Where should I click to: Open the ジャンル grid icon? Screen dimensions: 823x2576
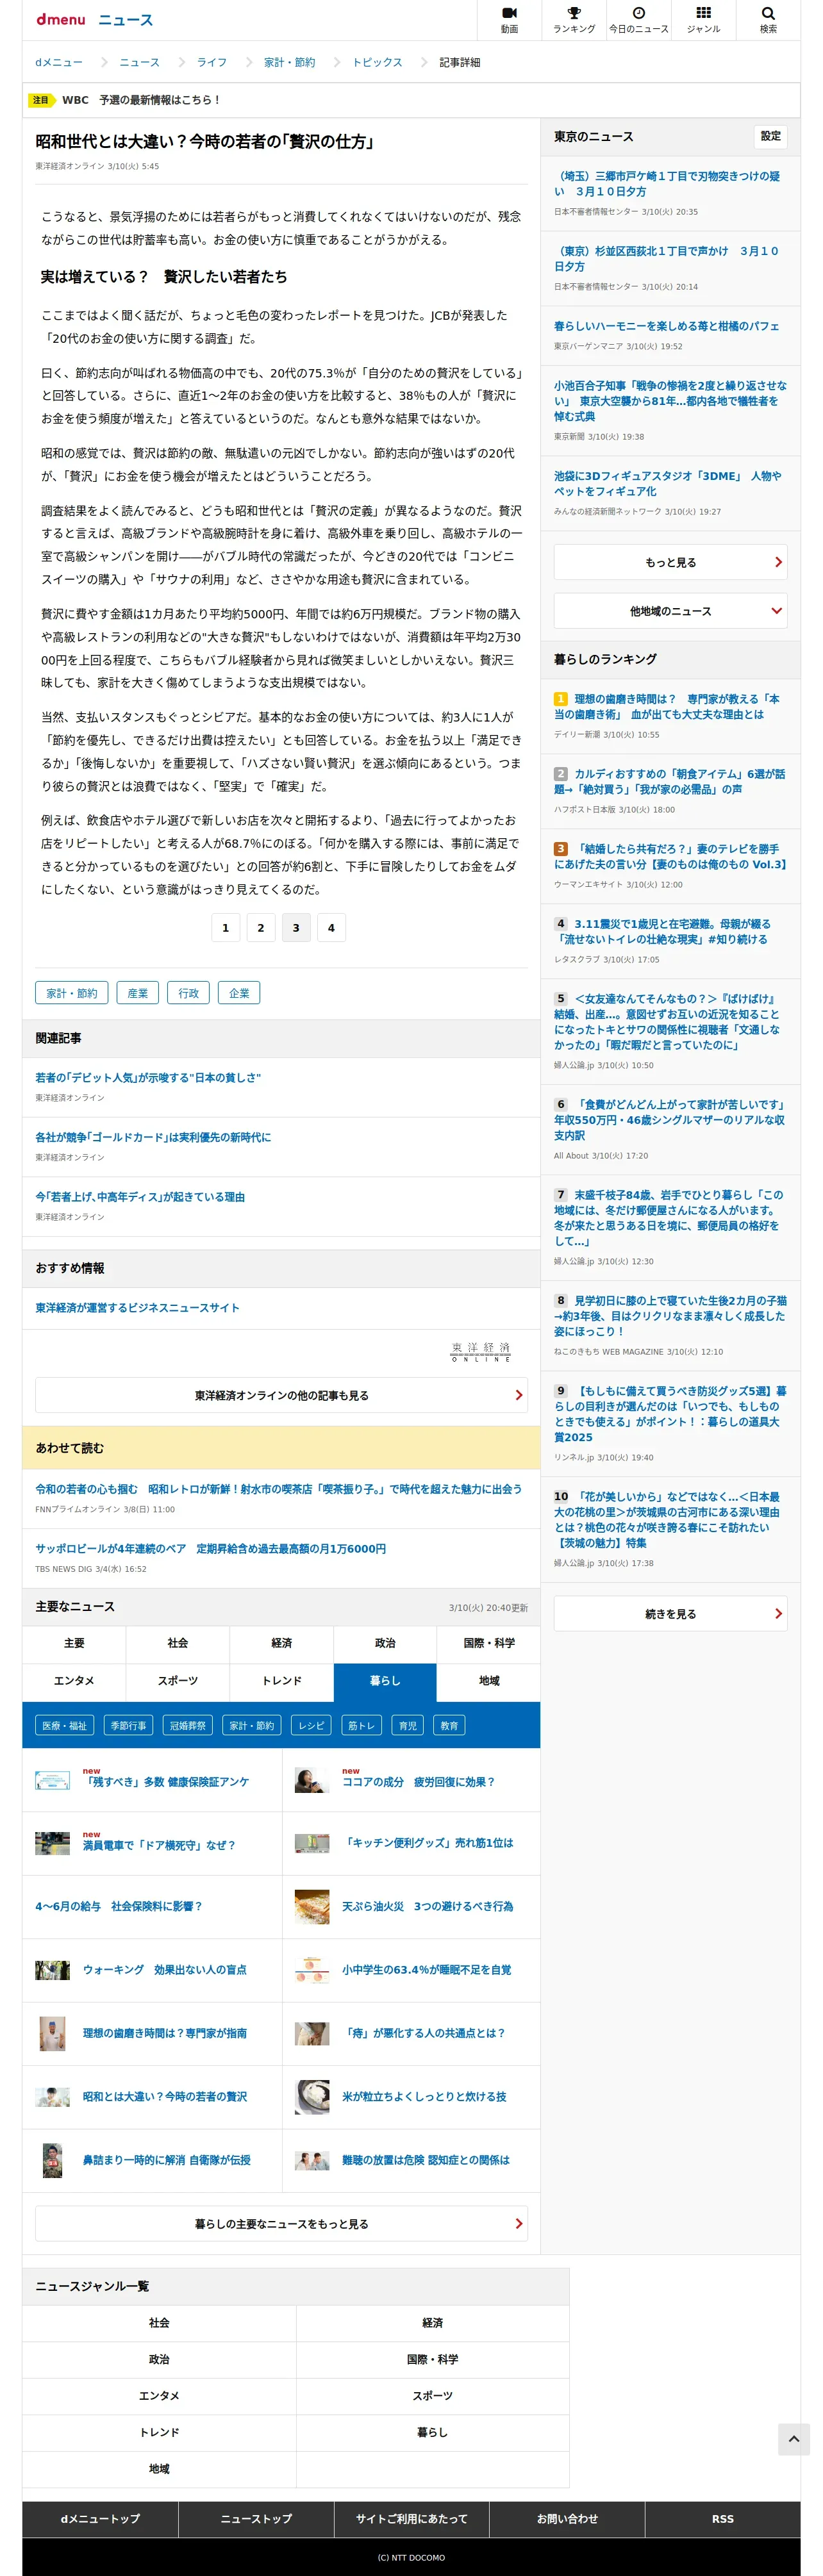pyautogui.click(x=704, y=20)
